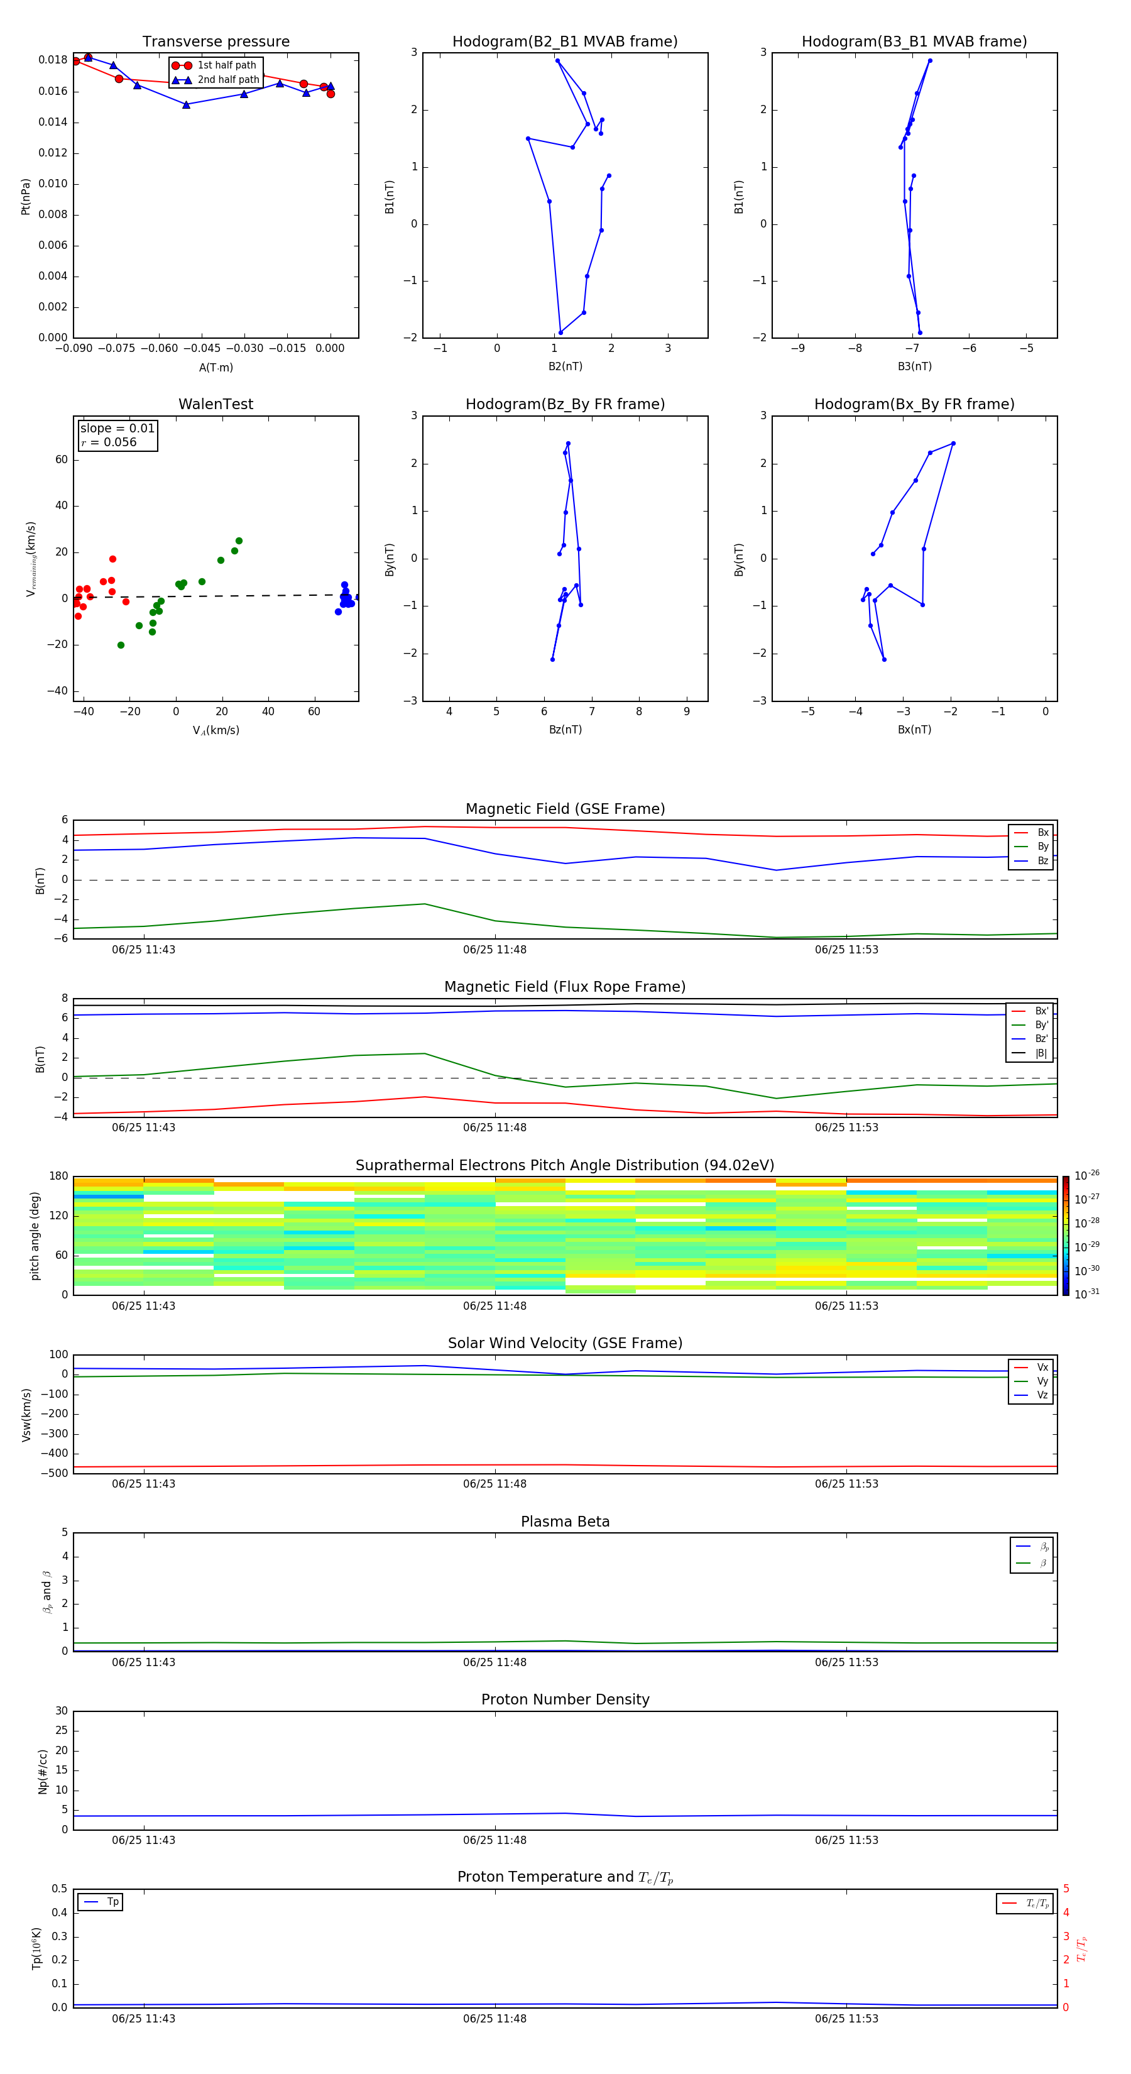
Task: Click the 'Vx' legend entry
Action: pos(1031,1367)
